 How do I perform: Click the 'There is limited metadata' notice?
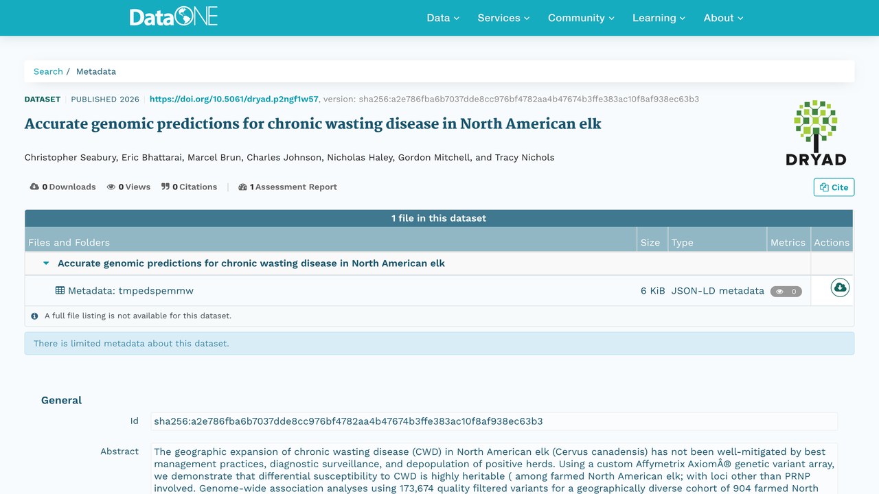(x=439, y=344)
